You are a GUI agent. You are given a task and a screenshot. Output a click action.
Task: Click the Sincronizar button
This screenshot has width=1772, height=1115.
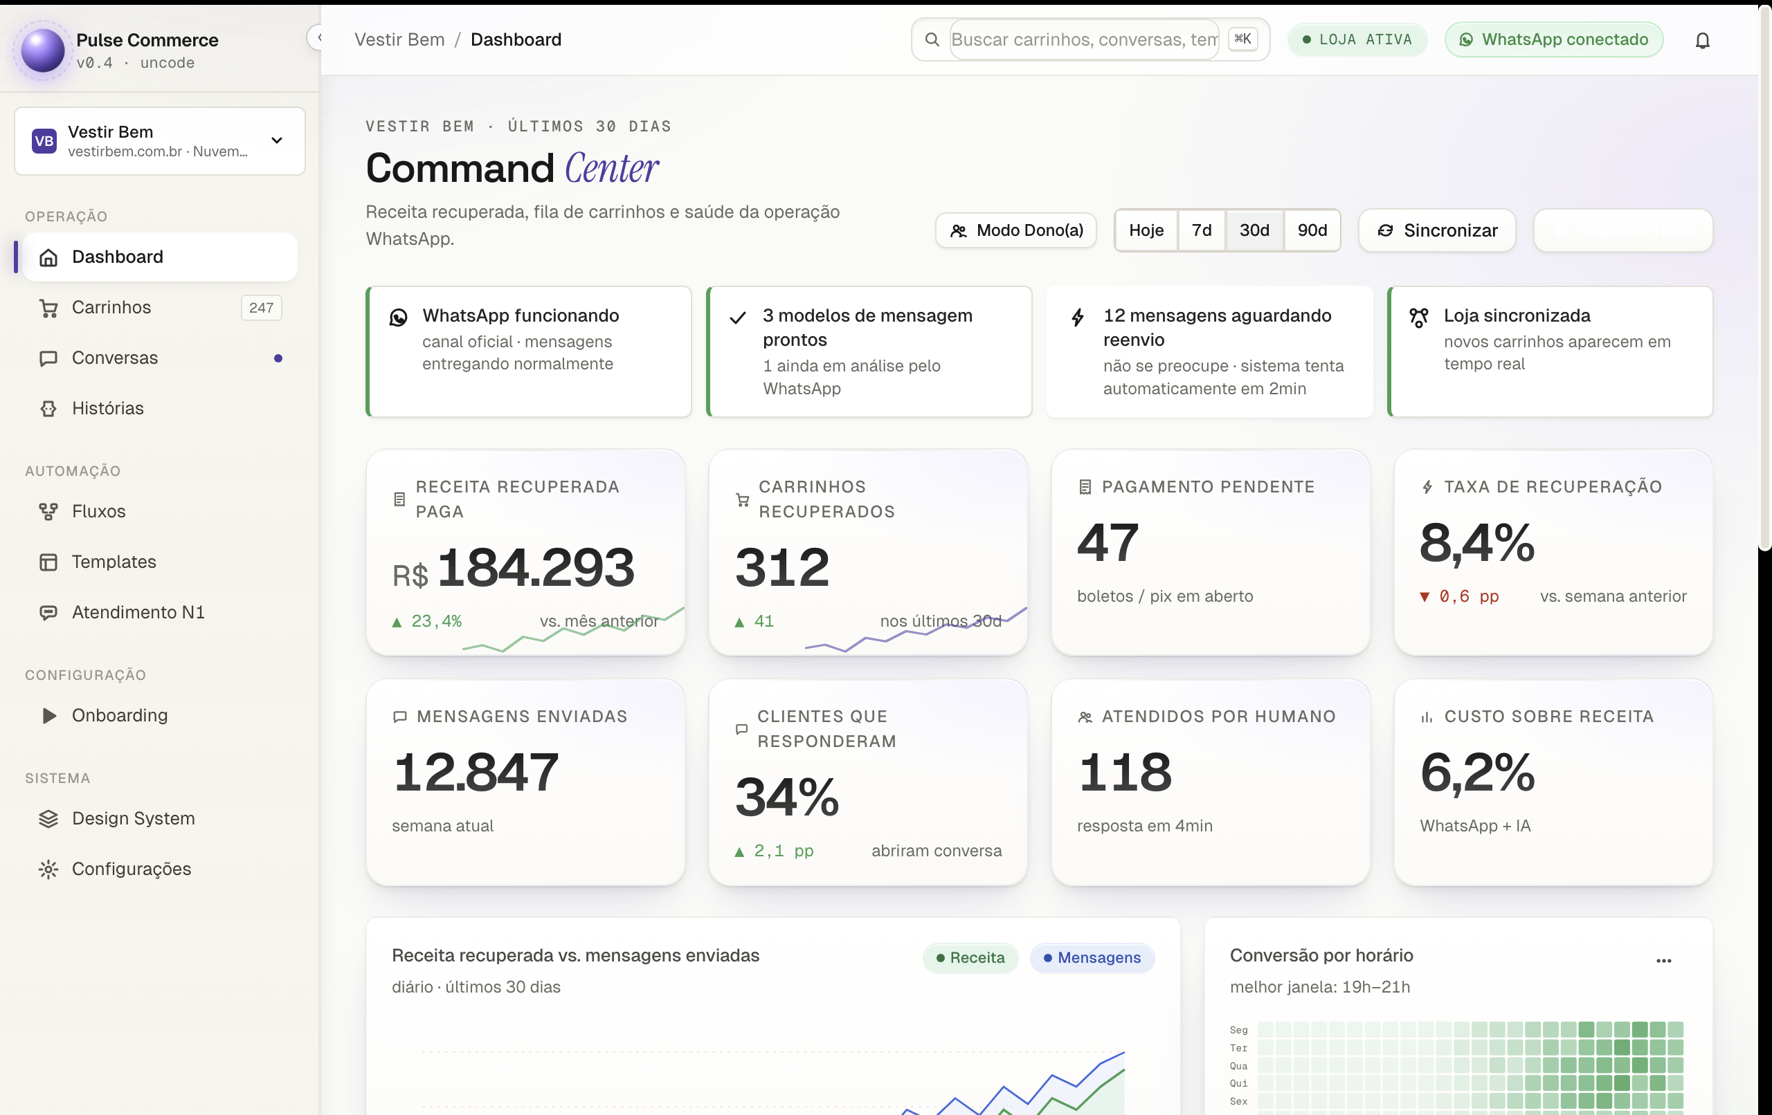(x=1436, y=231)
